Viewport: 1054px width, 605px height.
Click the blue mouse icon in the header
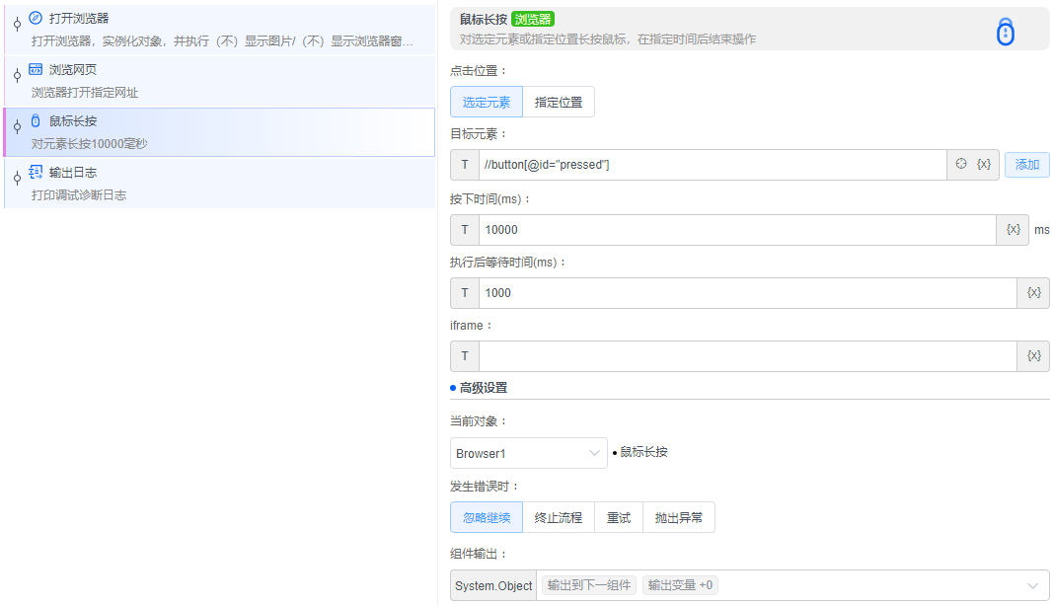pyautogui.click(x=1006, y=32)
